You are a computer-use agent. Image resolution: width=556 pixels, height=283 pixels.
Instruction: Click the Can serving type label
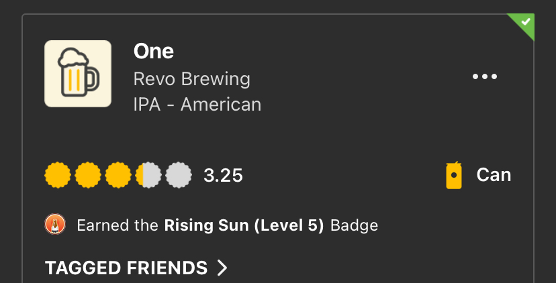tap(494, 175)
